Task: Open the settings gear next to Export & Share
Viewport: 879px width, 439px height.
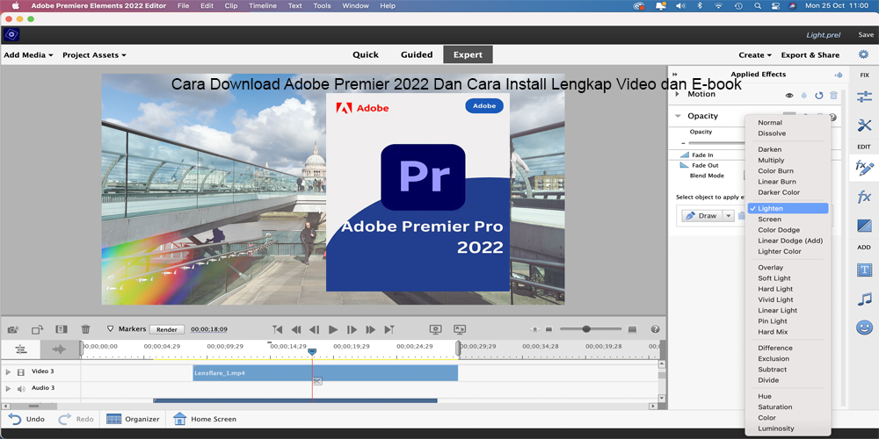Action: [x=863, y=54]
